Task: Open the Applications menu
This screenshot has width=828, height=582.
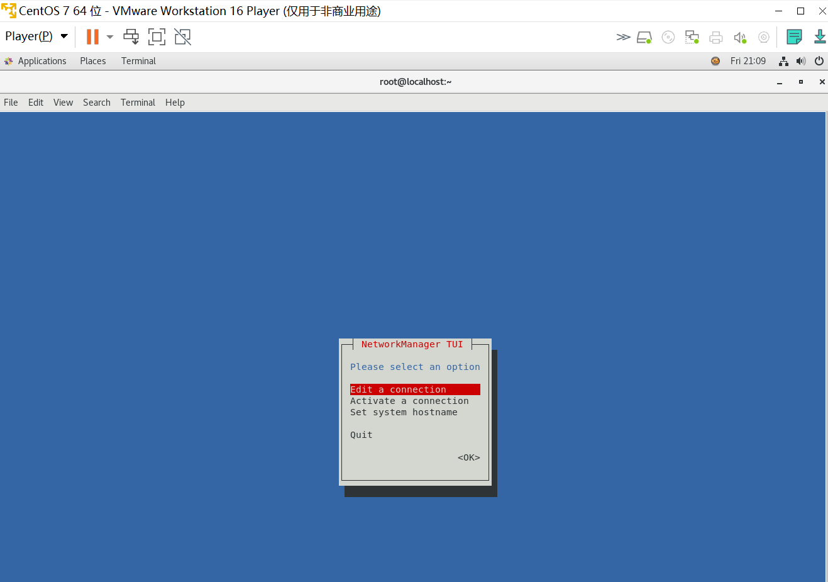Action: 42,60
